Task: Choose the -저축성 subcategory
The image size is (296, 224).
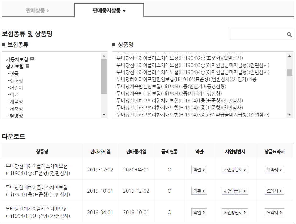Action: [x=15, y=109]
